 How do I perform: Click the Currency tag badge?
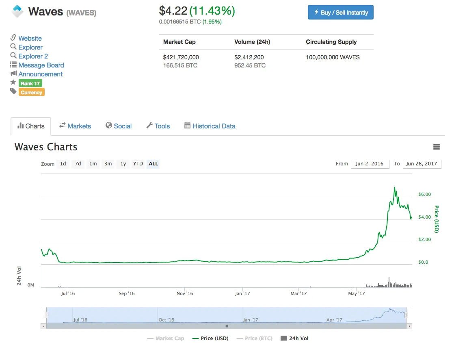coord(32,92)
